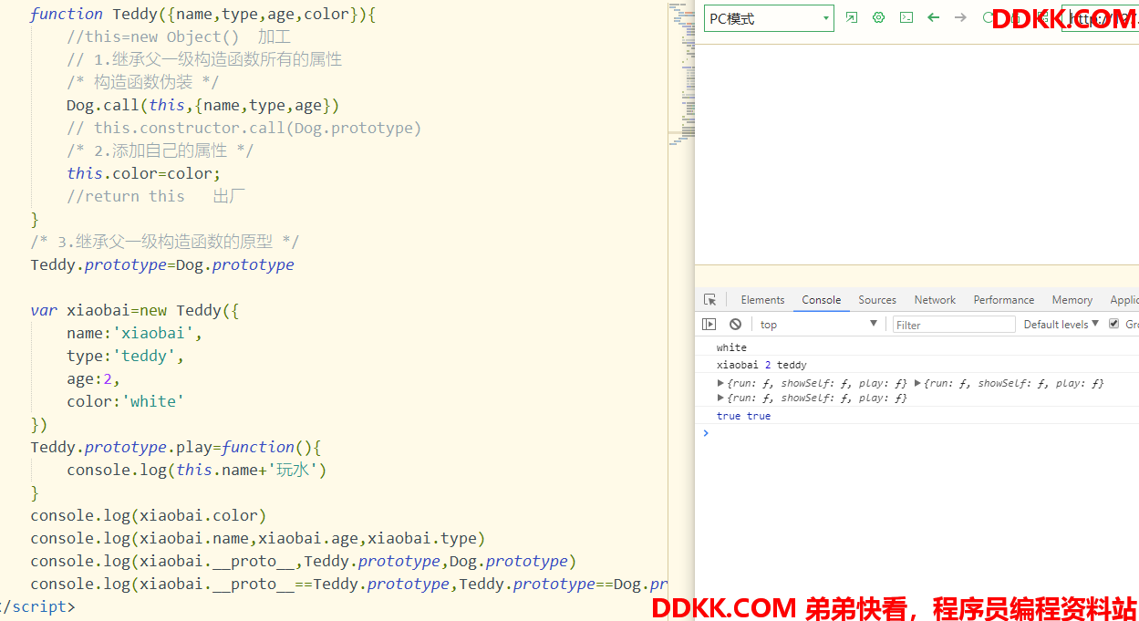Click the '//this=new Object() 加工' comment line
Image resolution: width=1139 pixels, height=621 pixels.
pos(179,36)
